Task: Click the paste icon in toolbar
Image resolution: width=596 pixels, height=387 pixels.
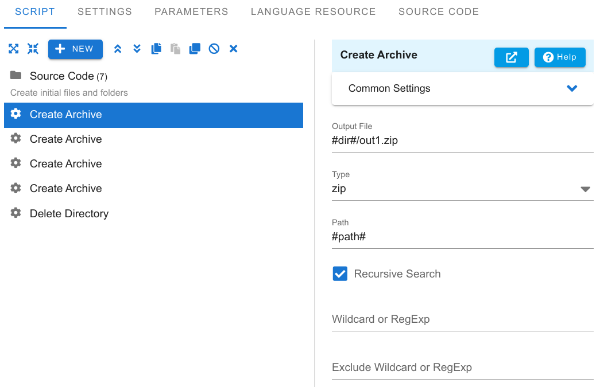Action: coord(175,49)
